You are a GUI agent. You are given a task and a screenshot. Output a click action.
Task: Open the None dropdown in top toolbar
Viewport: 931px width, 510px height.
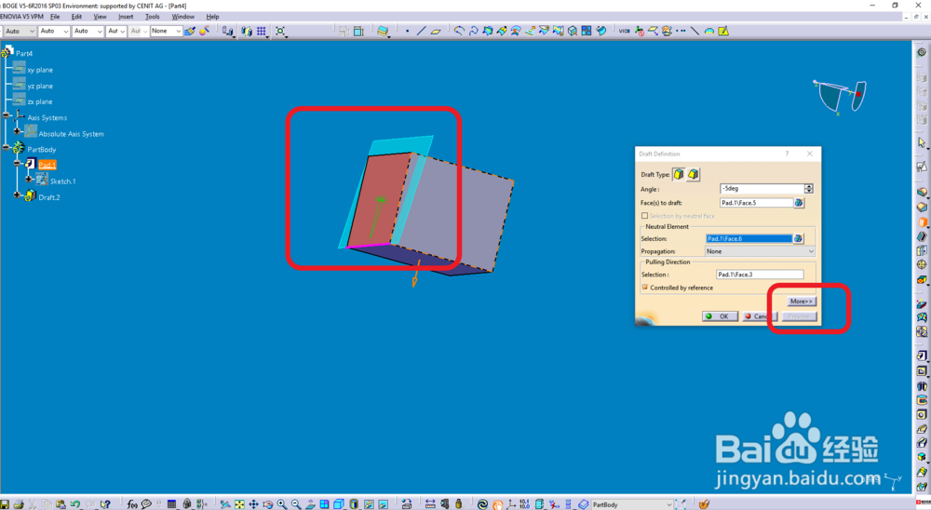[167, 31]
